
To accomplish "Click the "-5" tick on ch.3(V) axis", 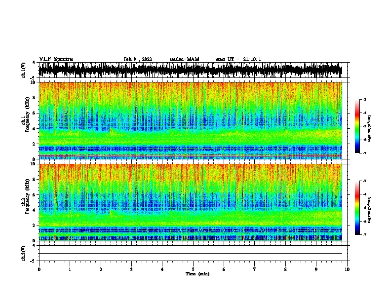I will click(33, 261).
